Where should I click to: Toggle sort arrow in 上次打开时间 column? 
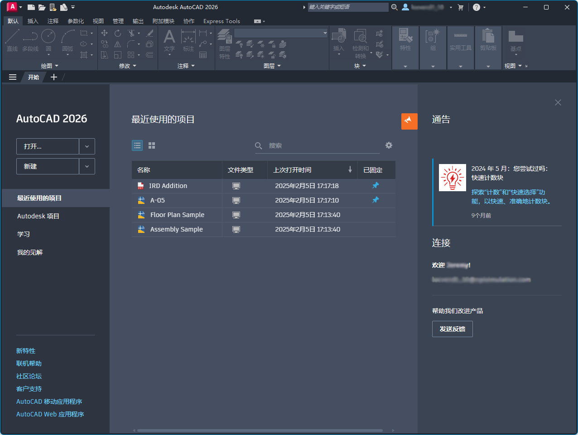(x=350, y=169)
